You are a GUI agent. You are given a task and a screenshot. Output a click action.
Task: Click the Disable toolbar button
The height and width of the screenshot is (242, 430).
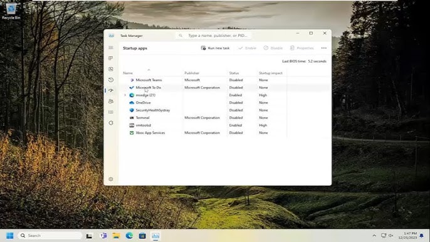tap(273, 48)
